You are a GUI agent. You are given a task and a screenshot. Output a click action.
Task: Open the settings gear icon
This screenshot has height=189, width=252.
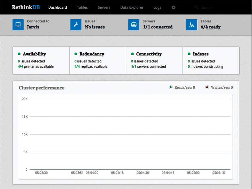tap(173, 7)
